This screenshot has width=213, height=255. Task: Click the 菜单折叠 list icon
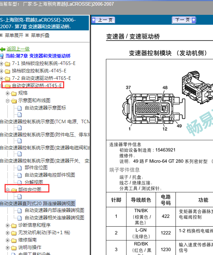click(27, 35)
